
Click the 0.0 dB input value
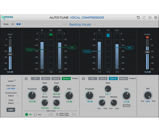coord(10,72)
